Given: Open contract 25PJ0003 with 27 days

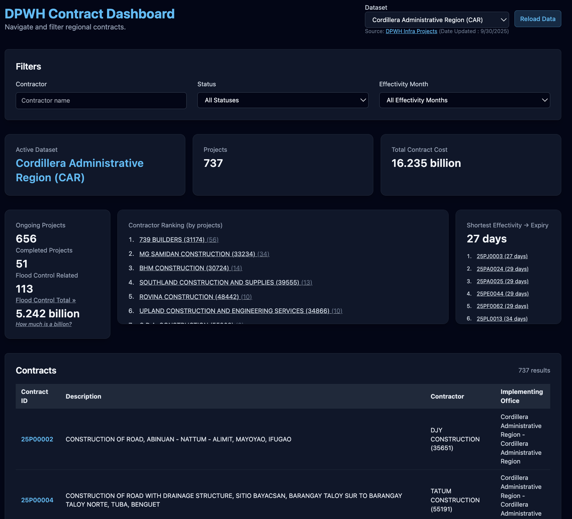Looking at the screenshot, I should point(502,256).
